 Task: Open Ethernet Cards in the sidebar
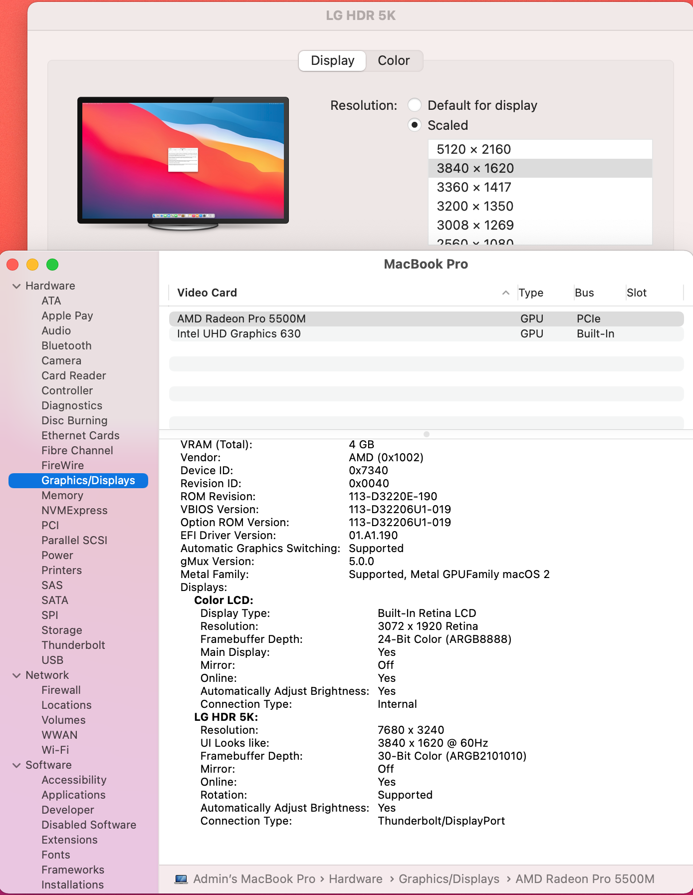(x=81, y=436)
